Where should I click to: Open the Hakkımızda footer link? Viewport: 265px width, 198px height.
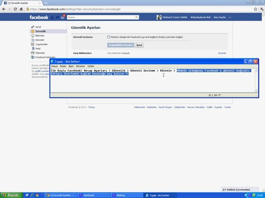click(x=139, y=107)
